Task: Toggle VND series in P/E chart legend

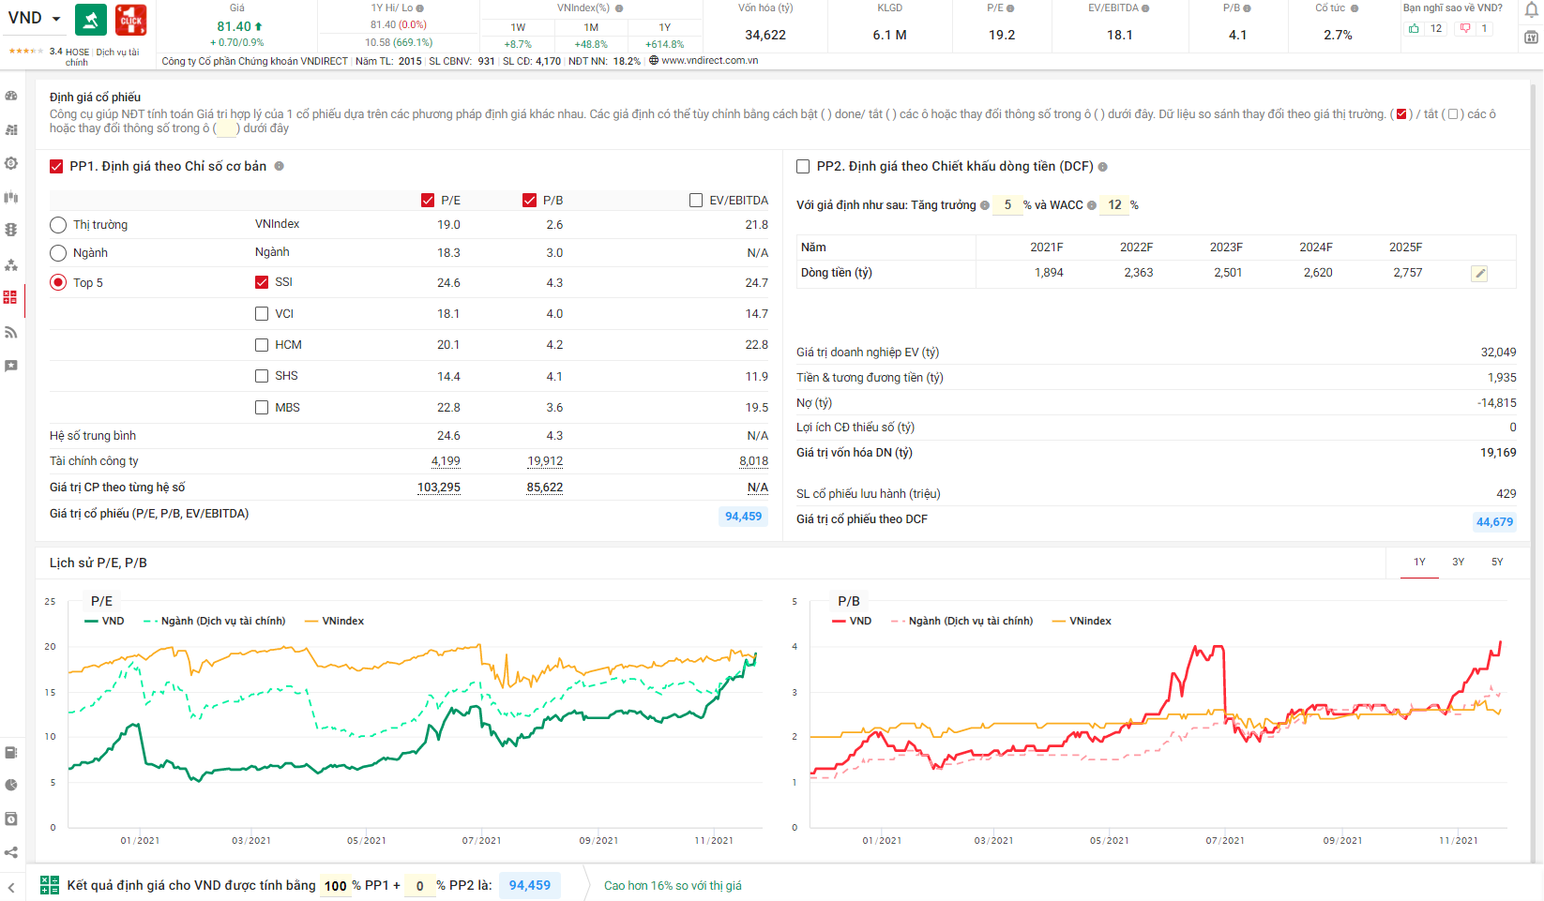Action: tap(104, 621)
